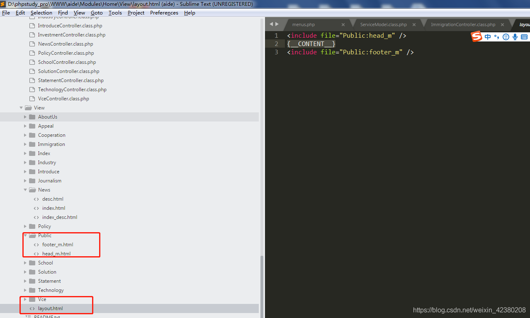Expand the Statement folder
The height and width of the screenshot is (318, 530).
[25, 281]
